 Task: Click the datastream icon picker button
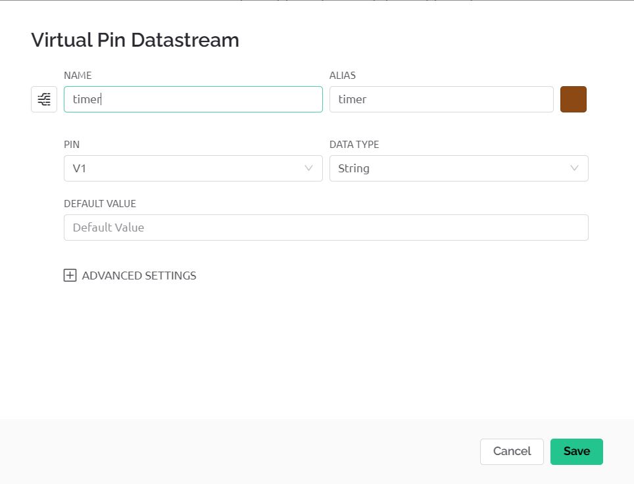[x=44, y=99]
